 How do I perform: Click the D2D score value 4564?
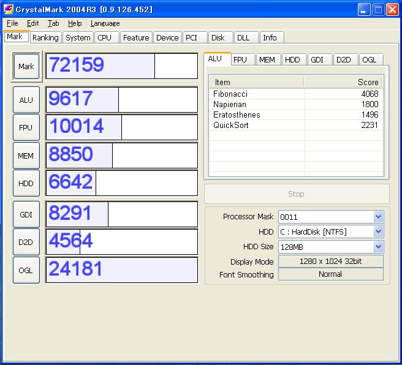70,241
